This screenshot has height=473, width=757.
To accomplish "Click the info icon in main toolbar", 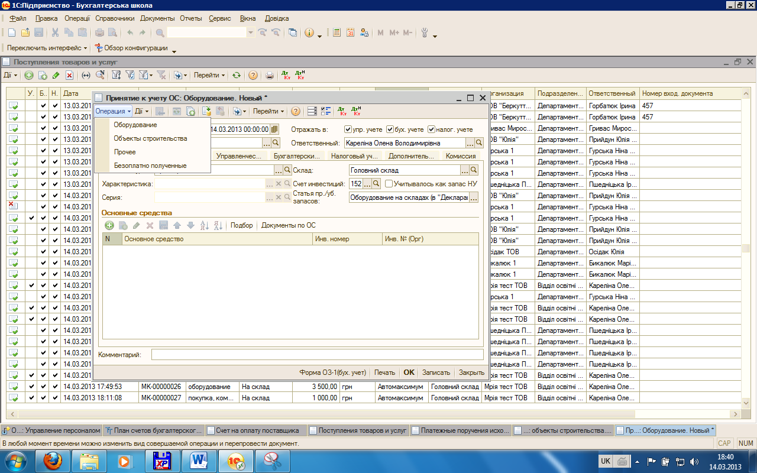I will pos(309,33).
